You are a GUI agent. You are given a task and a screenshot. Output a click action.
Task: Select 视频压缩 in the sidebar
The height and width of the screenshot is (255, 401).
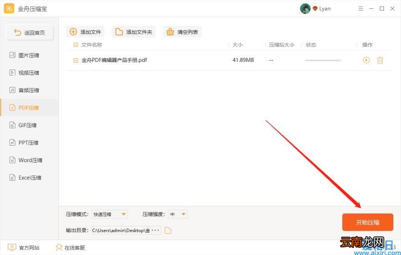tap(29, 73)
